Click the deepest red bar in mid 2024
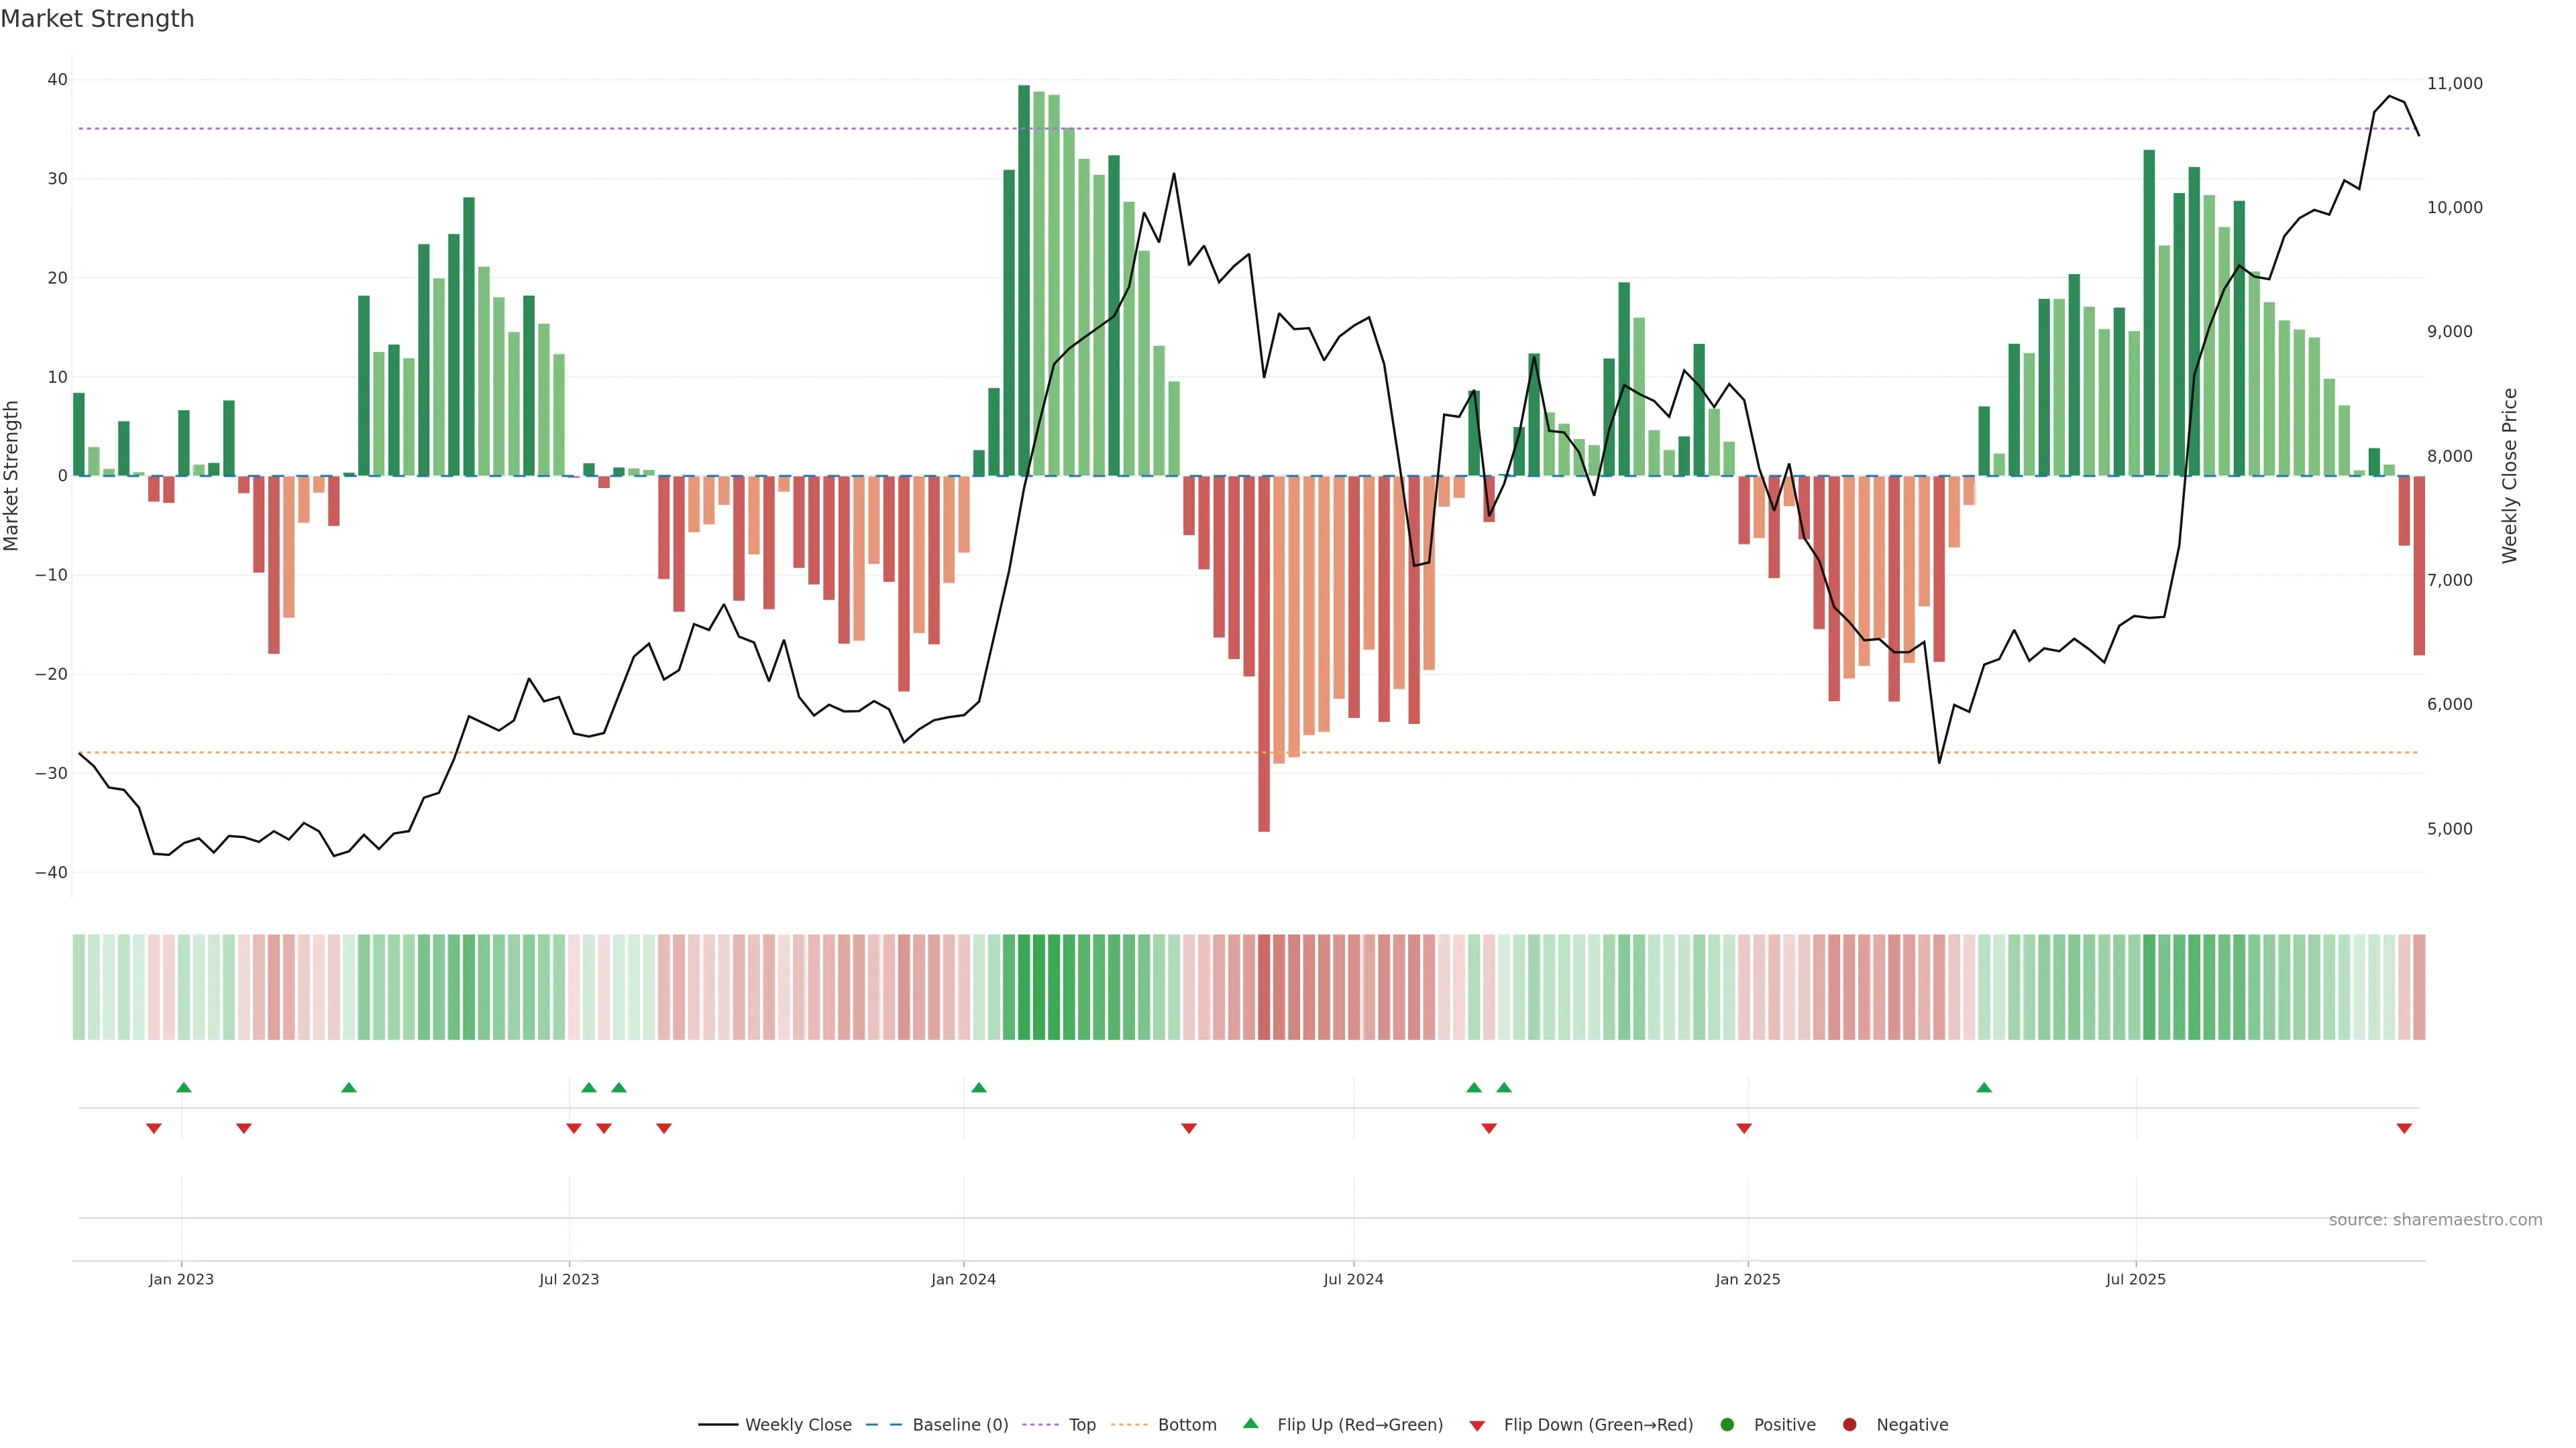 point(1264,654)
